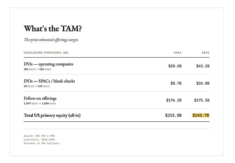The width and height of the screenshot is (235, 163).
Task: Select the Follow-on offerings row label
Action: click(x=40, y=98)
